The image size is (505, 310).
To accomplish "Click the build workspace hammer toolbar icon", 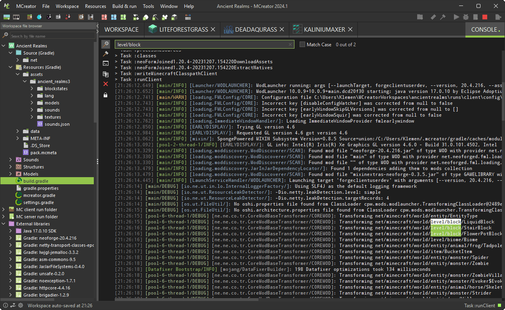I will [443, 17].
